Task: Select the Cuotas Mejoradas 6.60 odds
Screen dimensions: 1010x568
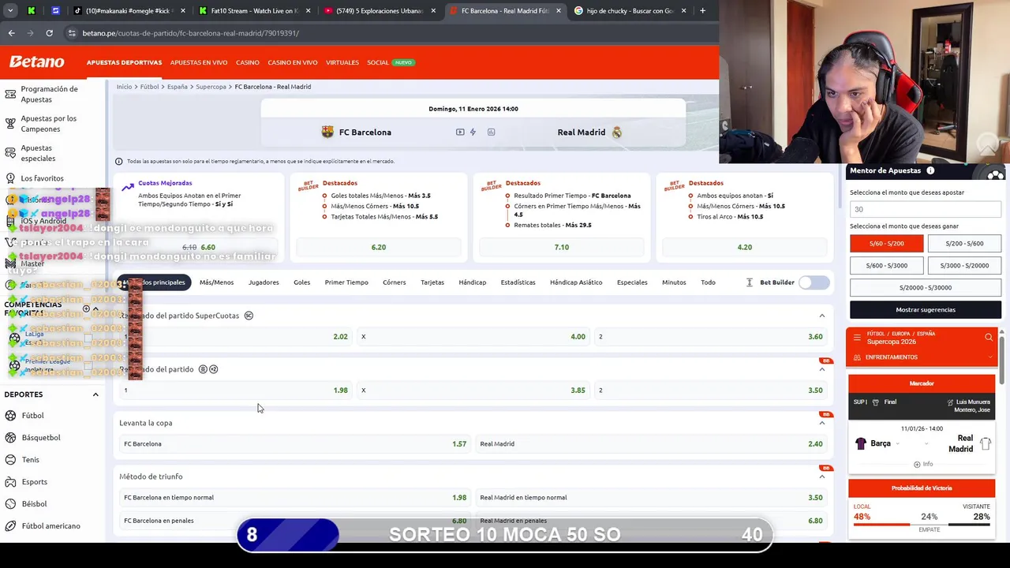Action: coord(199,247)
